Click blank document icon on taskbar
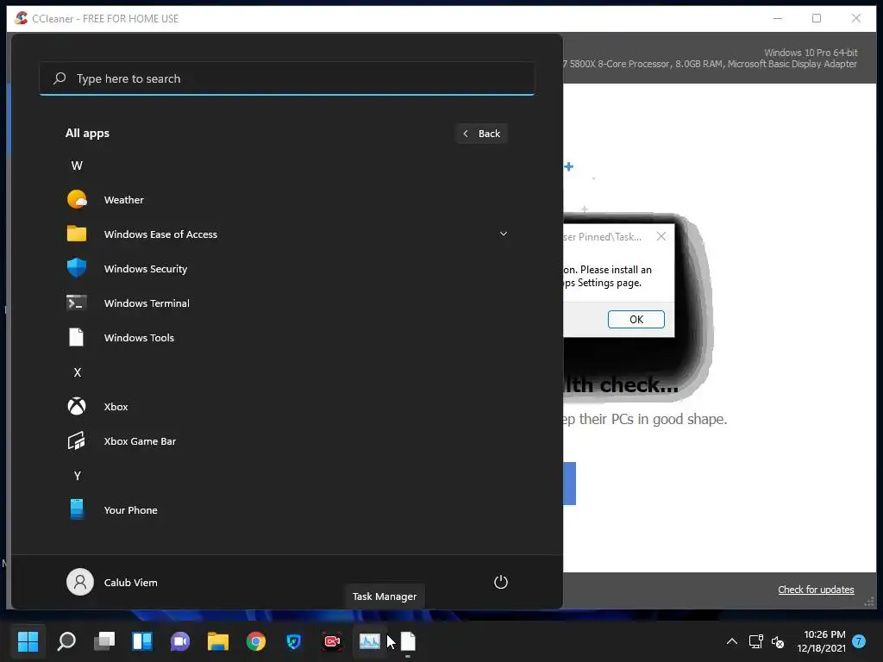This screenshot has width=883, height=662. pyautogui.click(x=408, y=641)
